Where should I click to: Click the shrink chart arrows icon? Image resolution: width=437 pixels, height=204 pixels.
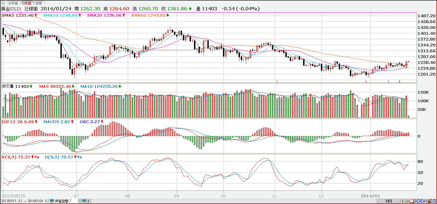coord(416,201)
